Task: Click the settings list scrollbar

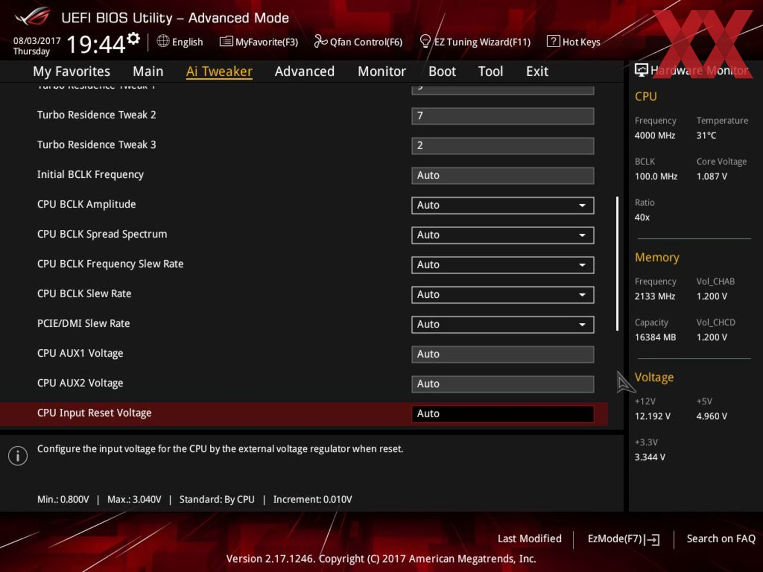Action: [617, 264]
